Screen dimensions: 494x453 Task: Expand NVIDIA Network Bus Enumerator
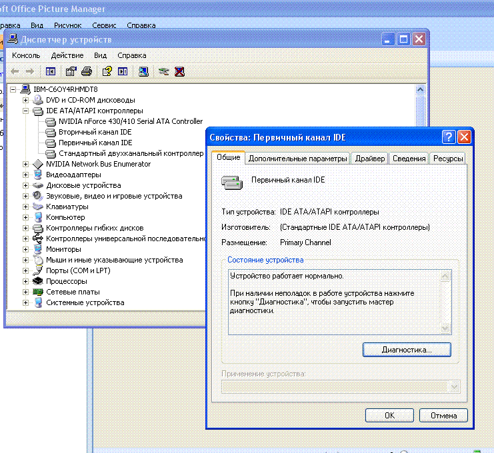(25, 164)
